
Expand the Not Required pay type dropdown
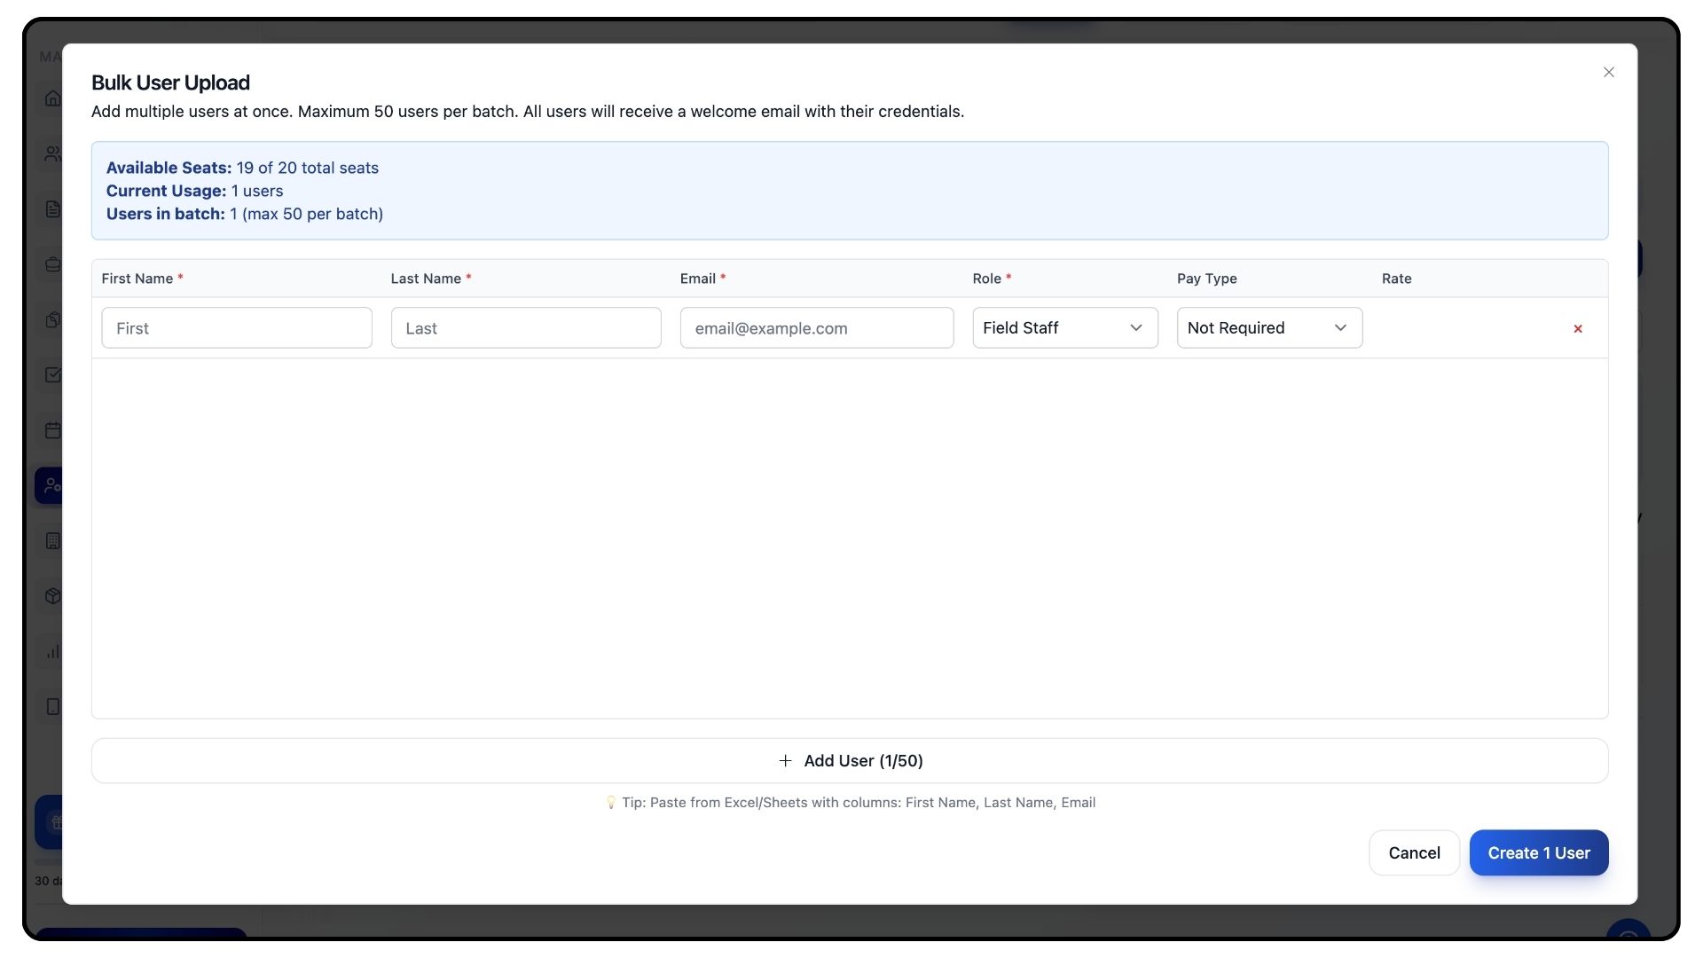[1268, 328]
